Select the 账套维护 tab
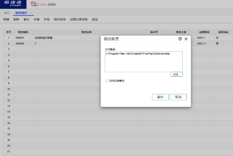233x156 pixels. coord(21,13)
